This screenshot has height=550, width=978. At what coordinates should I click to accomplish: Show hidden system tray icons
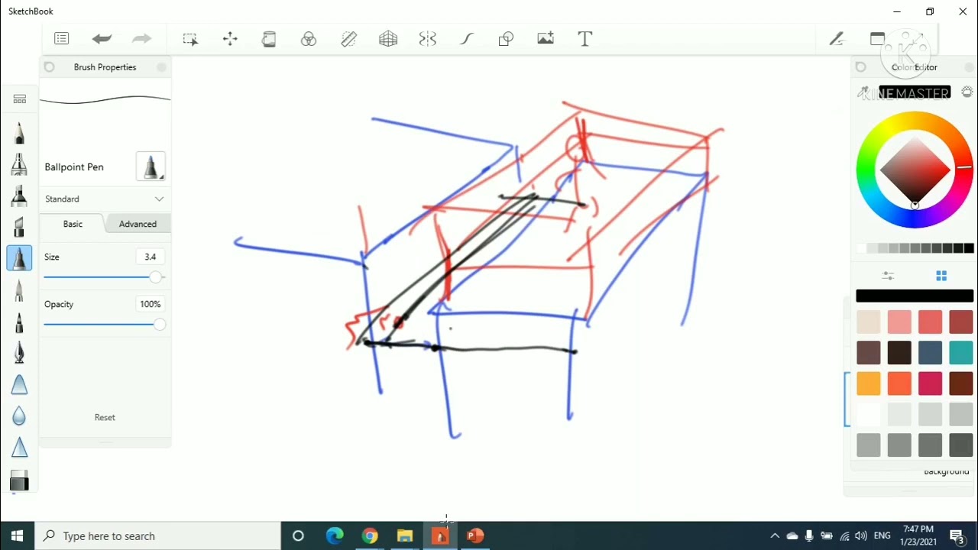(x=774, y=535)
